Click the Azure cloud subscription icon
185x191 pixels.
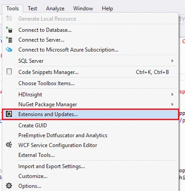pos(9,49)
